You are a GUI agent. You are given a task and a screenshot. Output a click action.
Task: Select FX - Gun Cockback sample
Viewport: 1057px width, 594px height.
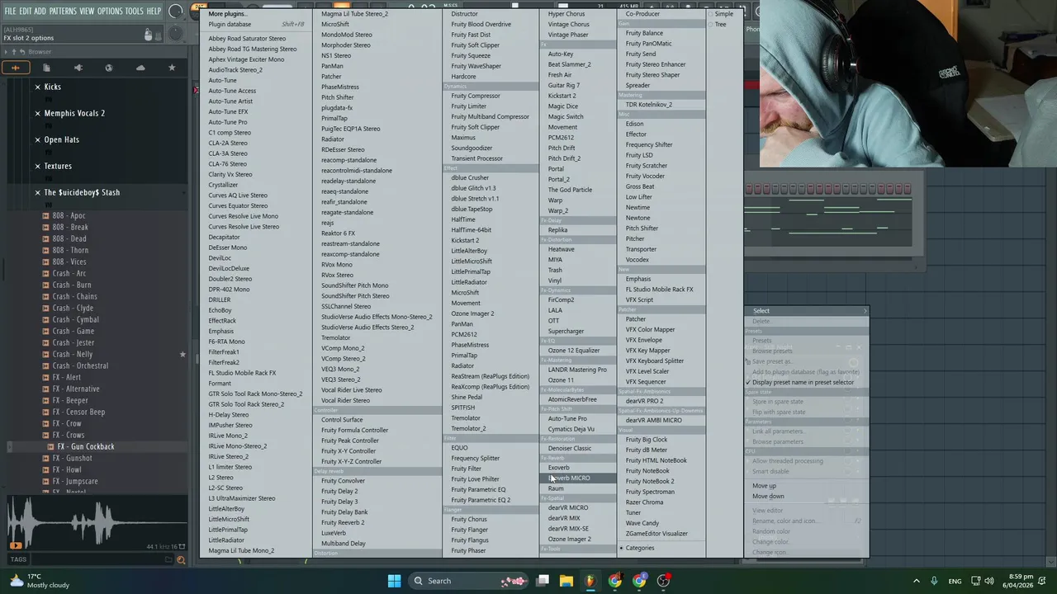point(86,446)
